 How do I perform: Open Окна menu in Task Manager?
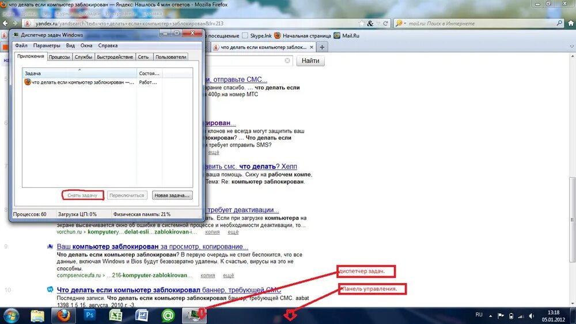point(86,46)
